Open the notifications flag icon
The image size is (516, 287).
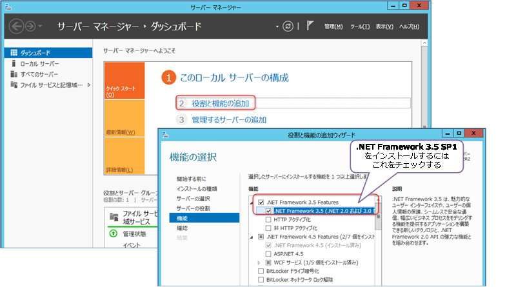coord(310,26)
